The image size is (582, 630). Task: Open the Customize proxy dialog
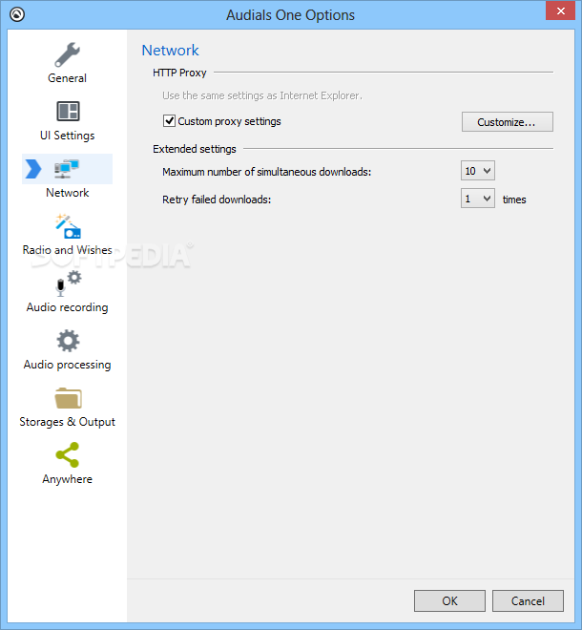coord(507,122)
